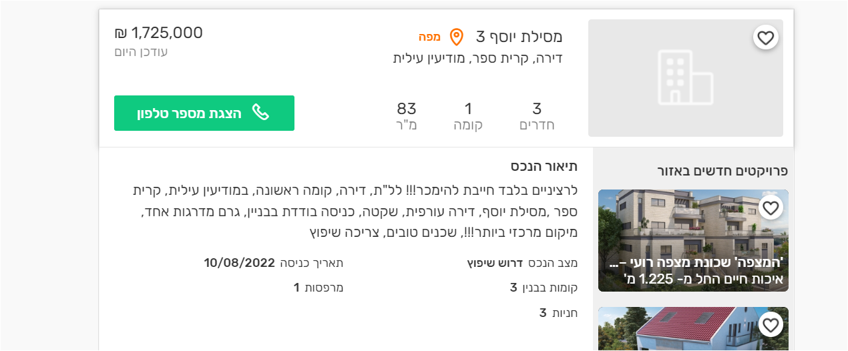Viewport: 848px width, 351px height.
Task: Select the price 1,725,000 ₪
Action: tap(158, 33)
